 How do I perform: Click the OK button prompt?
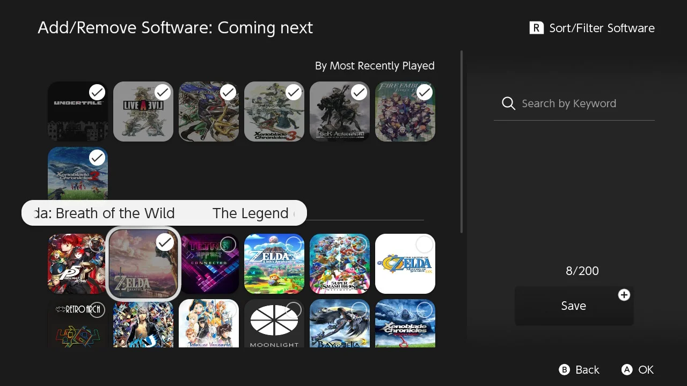(x=638, y=370)
